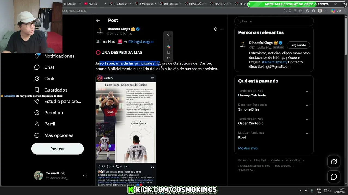The width and height of the screenshot is (348, 195).
Task: Click the hide icon in the selection mini menu
Action: coord(169,35)
